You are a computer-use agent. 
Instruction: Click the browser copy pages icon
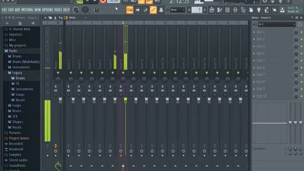coord(20,23)
